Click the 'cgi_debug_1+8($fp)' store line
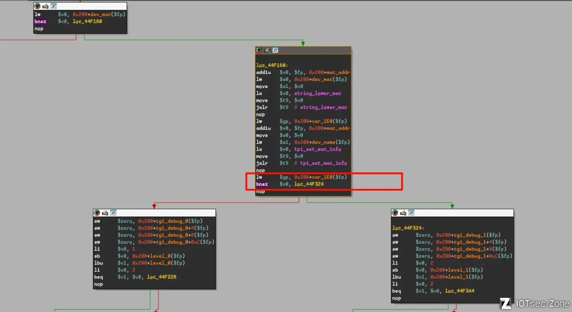Screen dimensions: 572x312 click(450, 249)
